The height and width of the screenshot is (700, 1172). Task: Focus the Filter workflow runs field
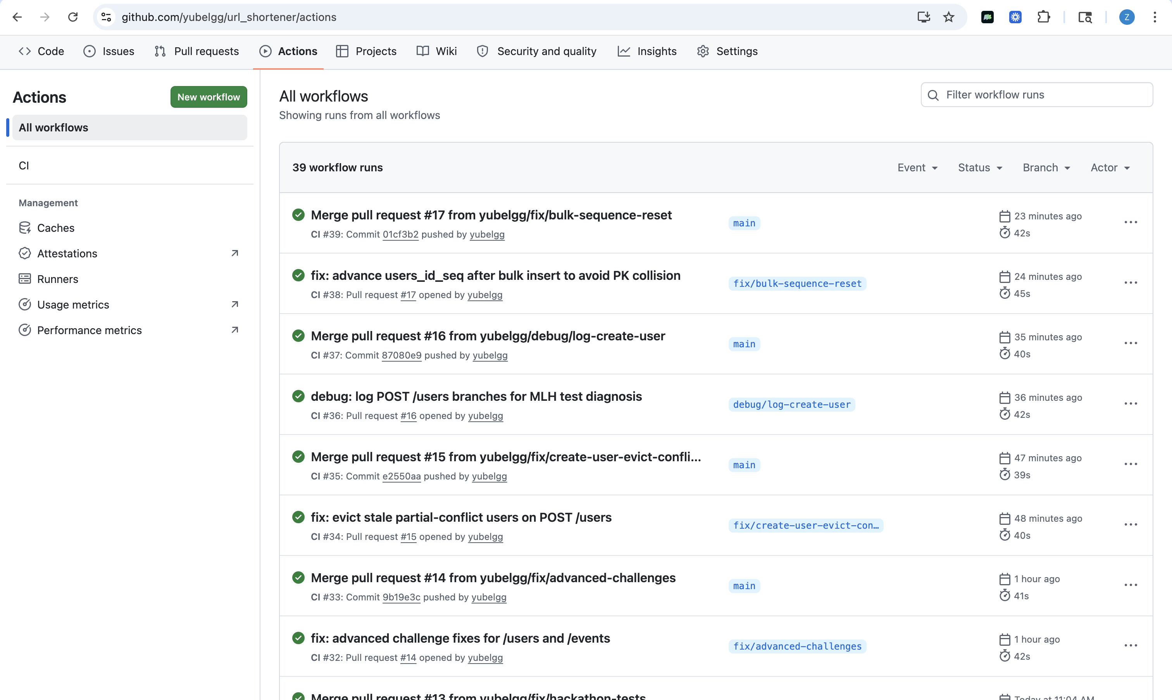[x=1042, y=95]
